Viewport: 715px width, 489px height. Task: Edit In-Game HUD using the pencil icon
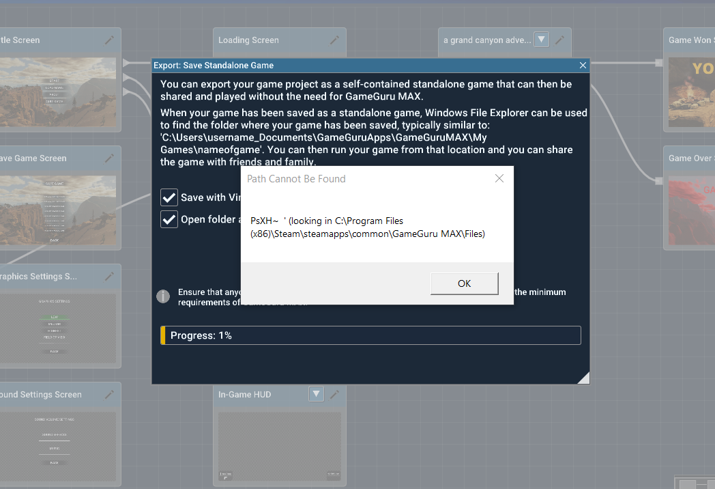(x=335, y=394)
